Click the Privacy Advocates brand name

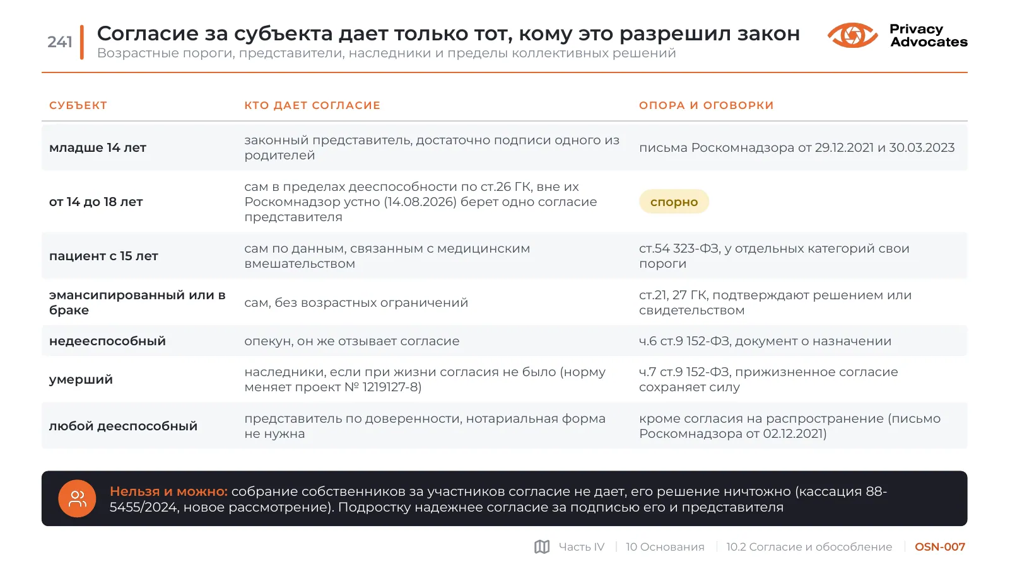[929, 35]
